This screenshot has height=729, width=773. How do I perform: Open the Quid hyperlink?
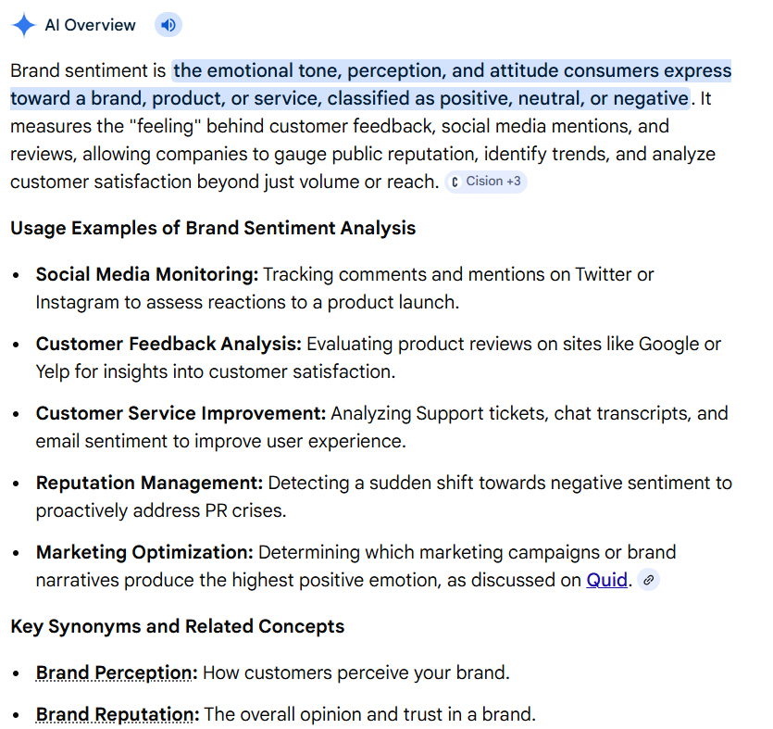pos(607,581)
